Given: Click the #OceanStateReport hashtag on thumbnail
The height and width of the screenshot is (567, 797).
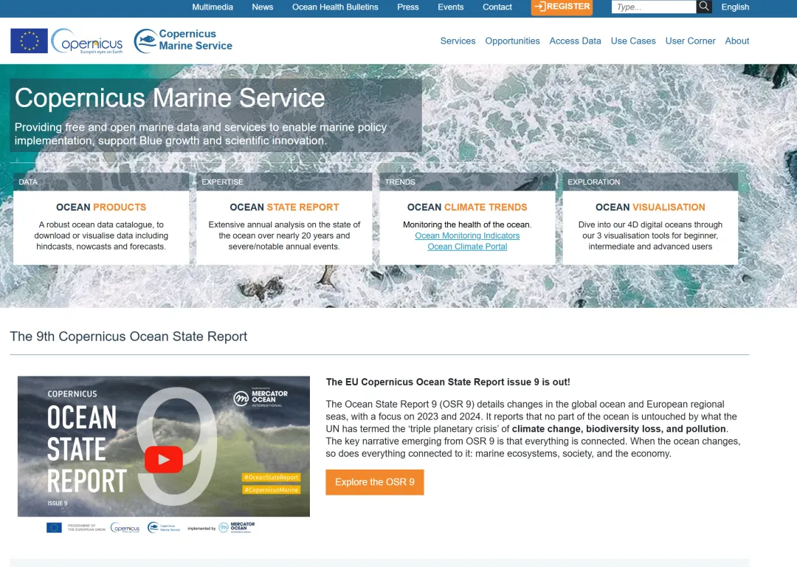Looking at the screenshot, I should (x=271, y=478).
